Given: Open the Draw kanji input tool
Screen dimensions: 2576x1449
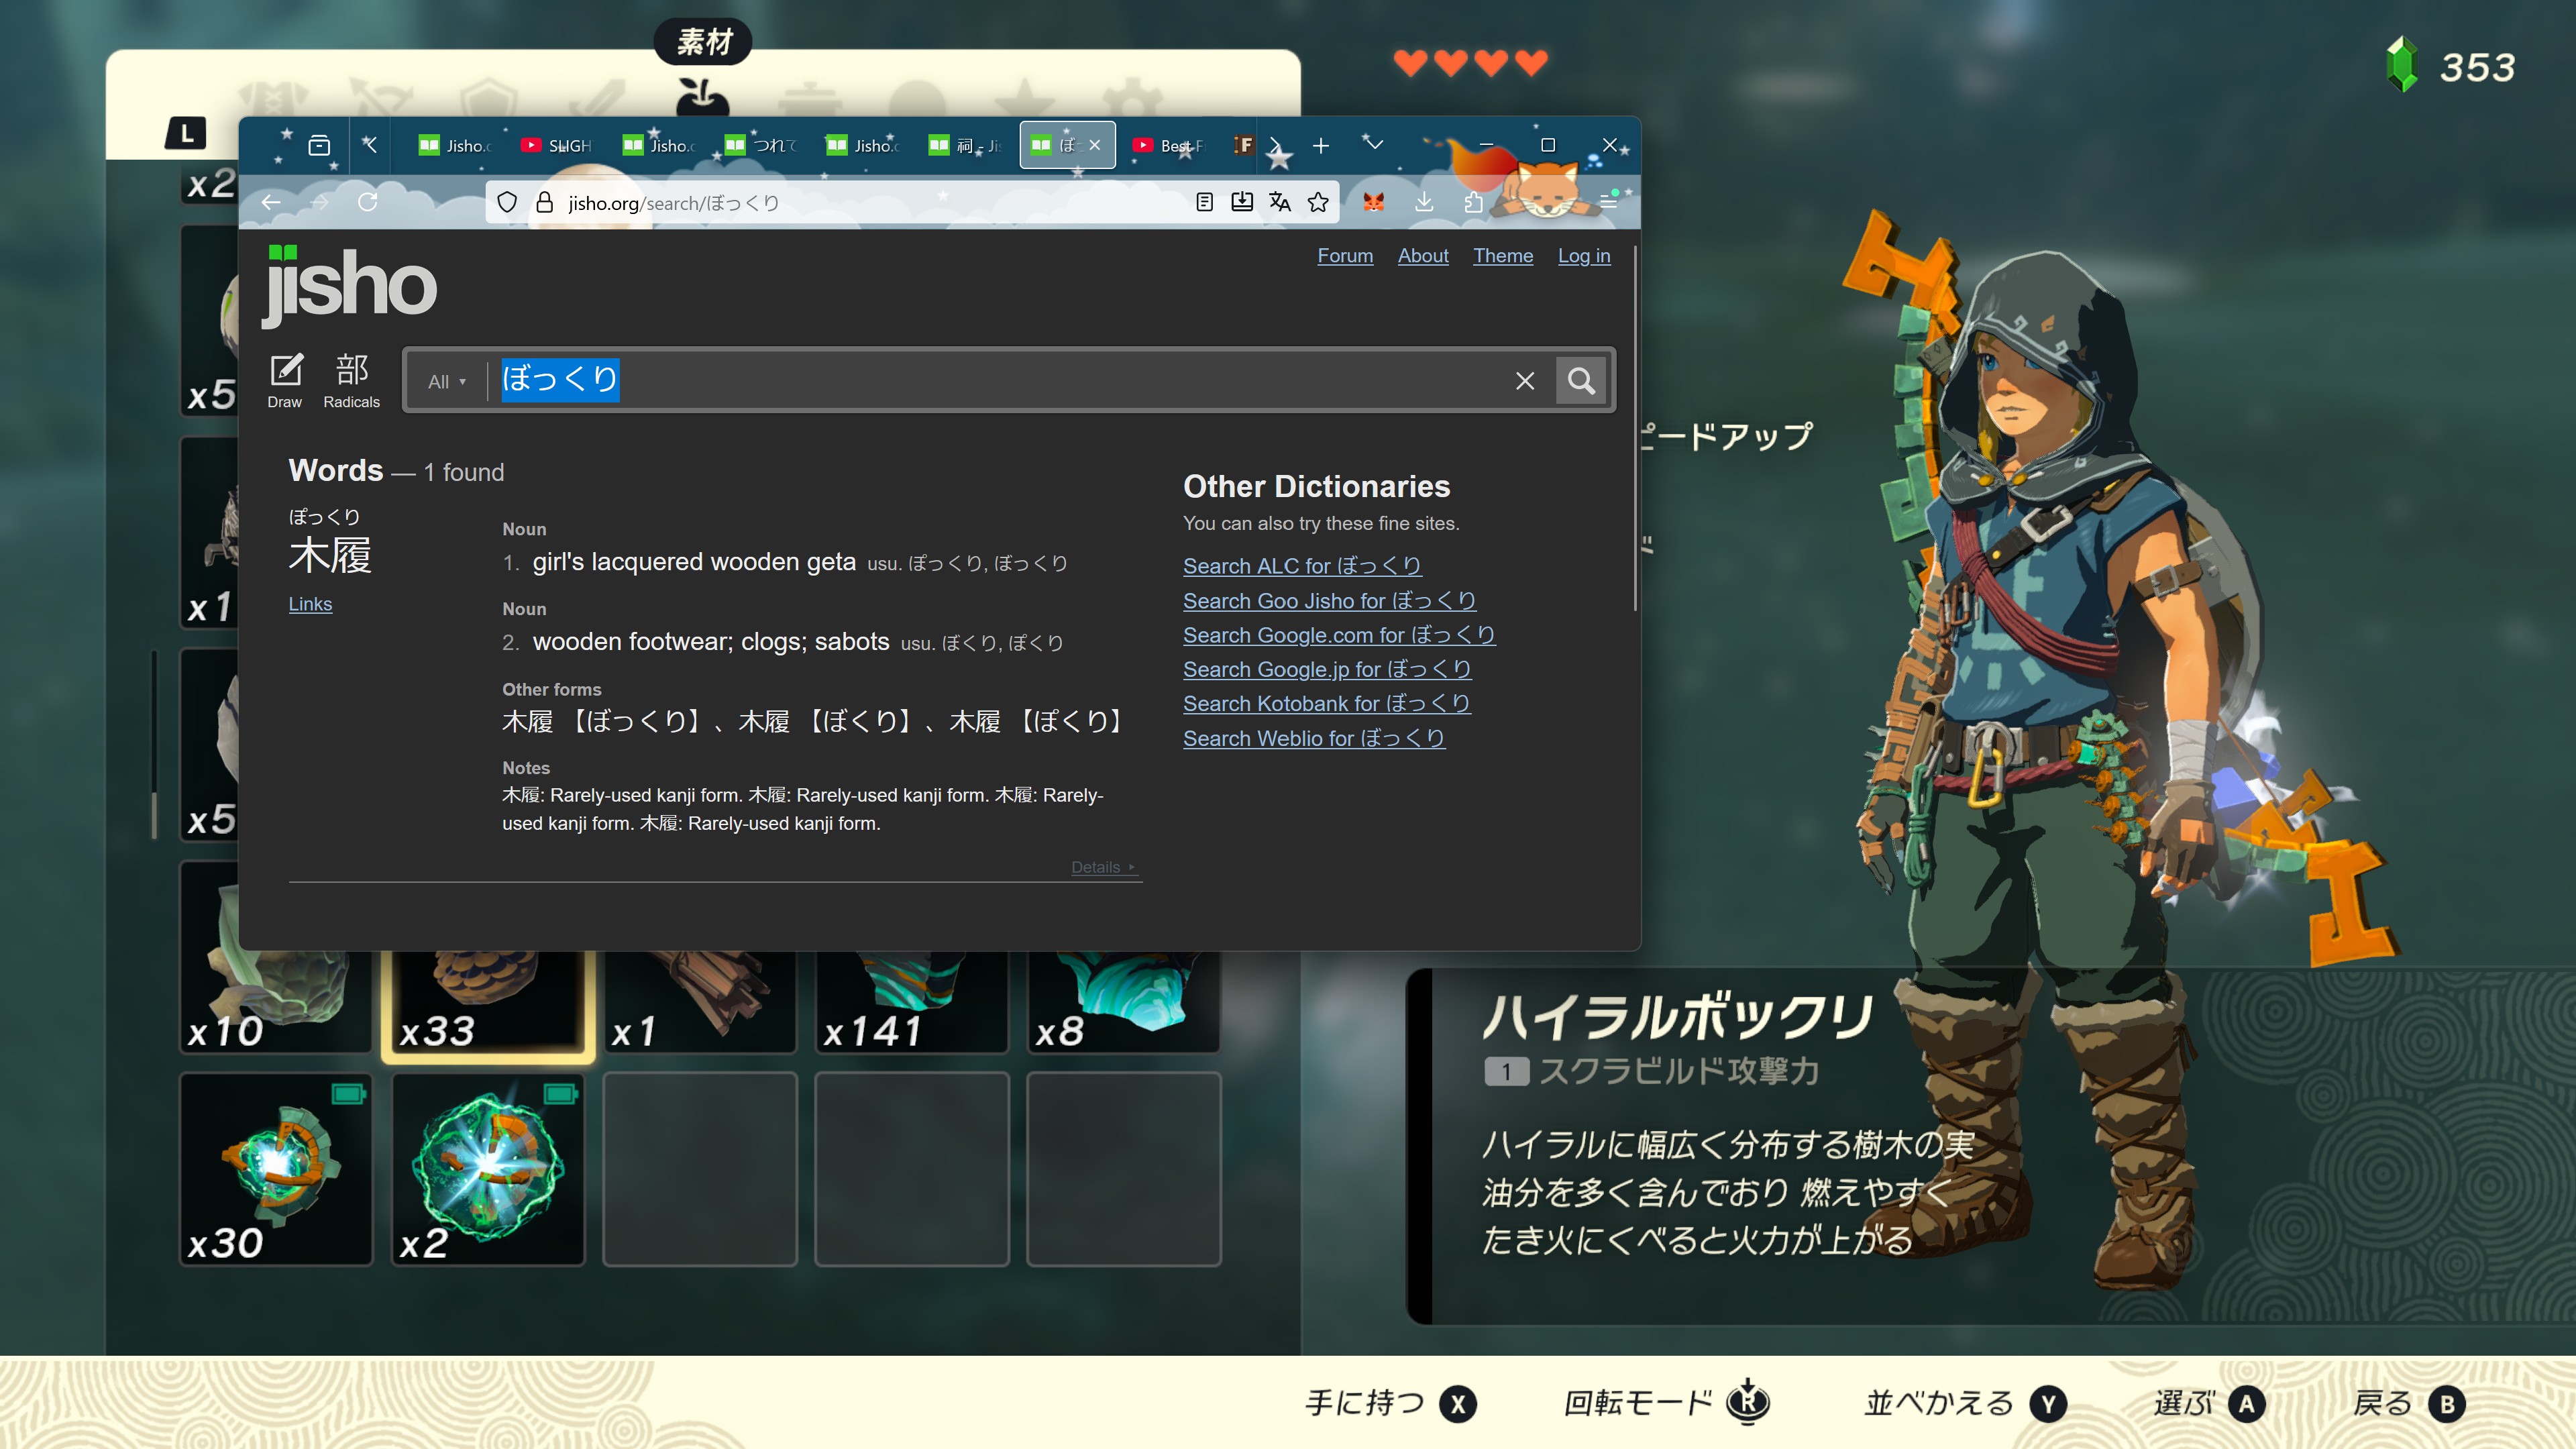Looking at the screenshot, I should [285, 381].
